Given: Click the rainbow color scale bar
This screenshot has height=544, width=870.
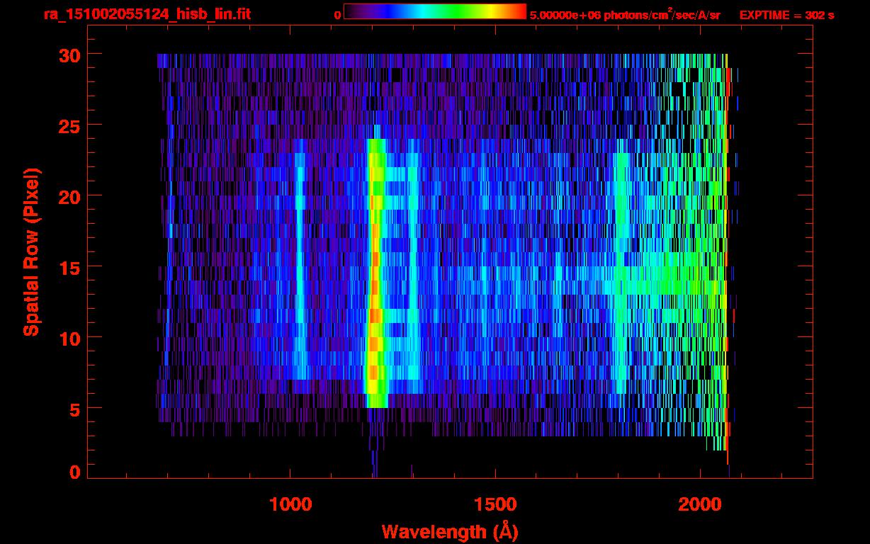Looking at the screenshot, I should click(x=435, y=11).
